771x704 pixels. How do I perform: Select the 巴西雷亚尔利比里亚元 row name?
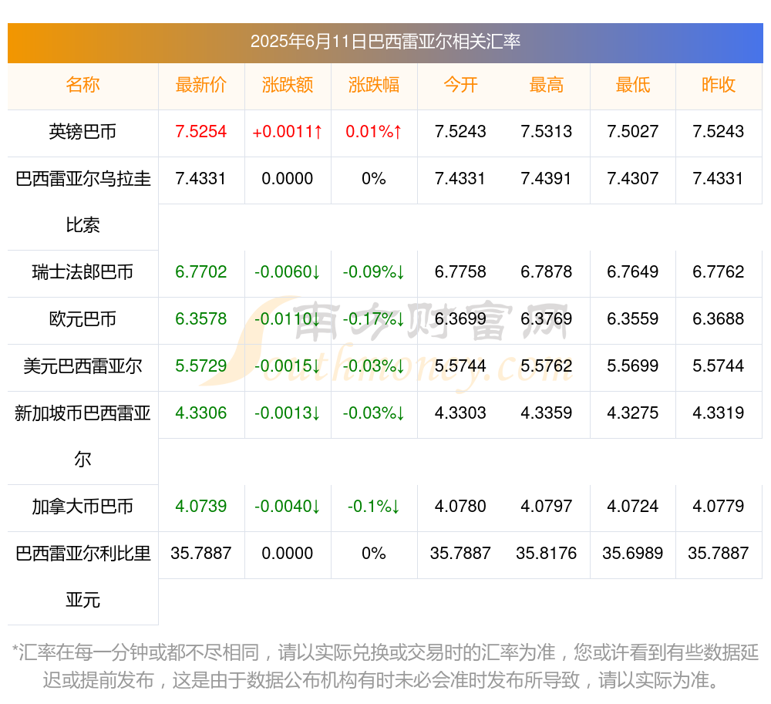(82, 577)
